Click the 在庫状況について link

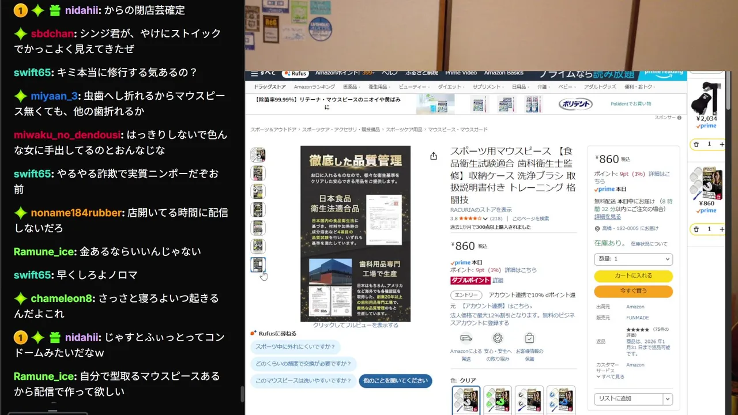point(649,244)
